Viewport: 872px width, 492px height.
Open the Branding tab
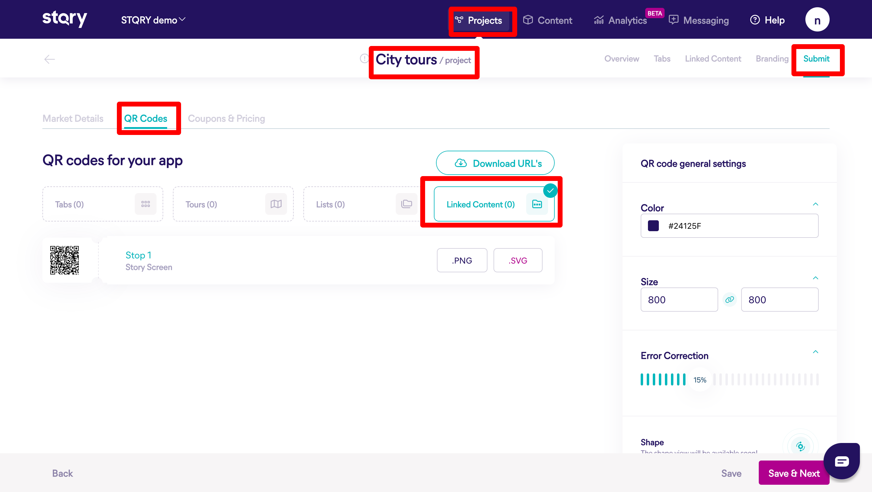click(772, 58)
